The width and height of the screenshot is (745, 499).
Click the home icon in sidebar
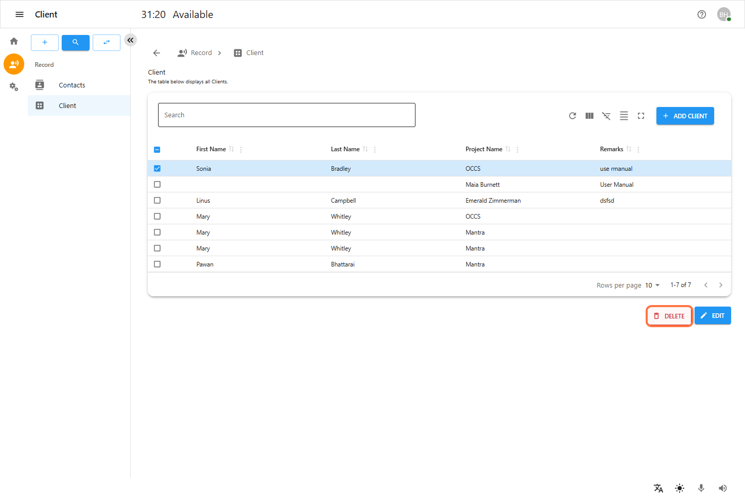[14, 41]
